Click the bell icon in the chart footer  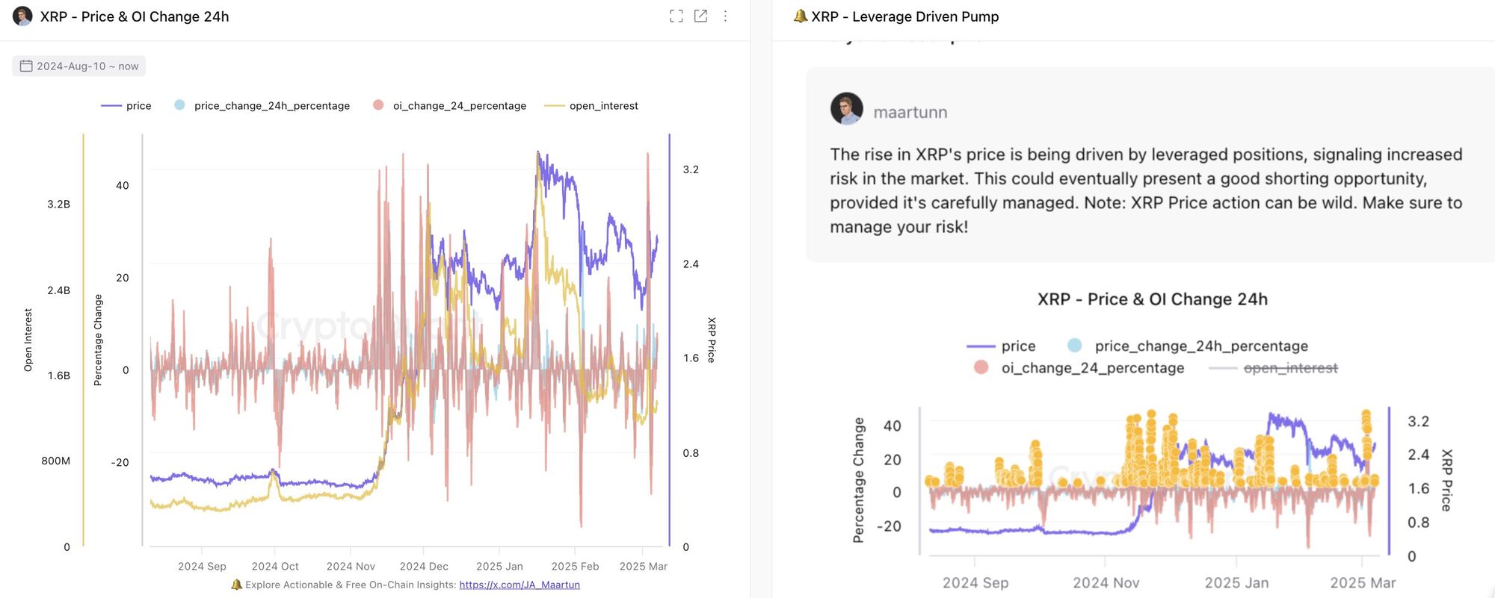(237, 585)
